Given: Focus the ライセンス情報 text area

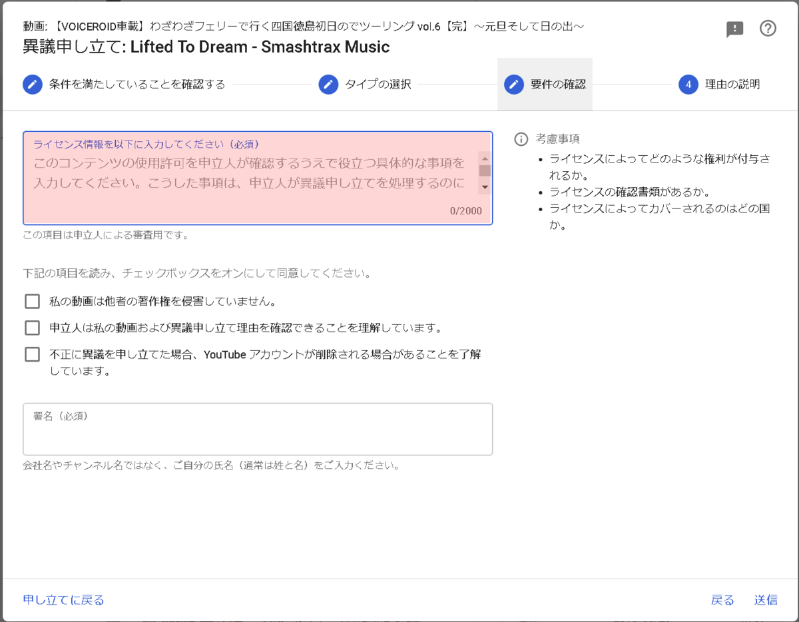Looking at the screenshot, I should tap(258, 178).
